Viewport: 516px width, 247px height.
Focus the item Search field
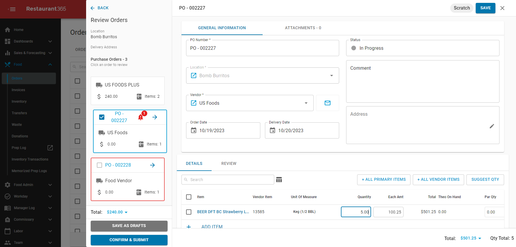coord(228,180)
